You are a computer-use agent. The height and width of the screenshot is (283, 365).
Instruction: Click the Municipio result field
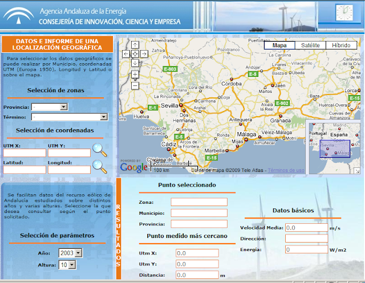click(x=199, y=213)
